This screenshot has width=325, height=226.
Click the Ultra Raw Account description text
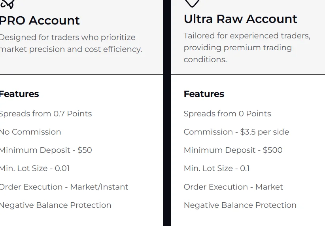tap(247, 47)
